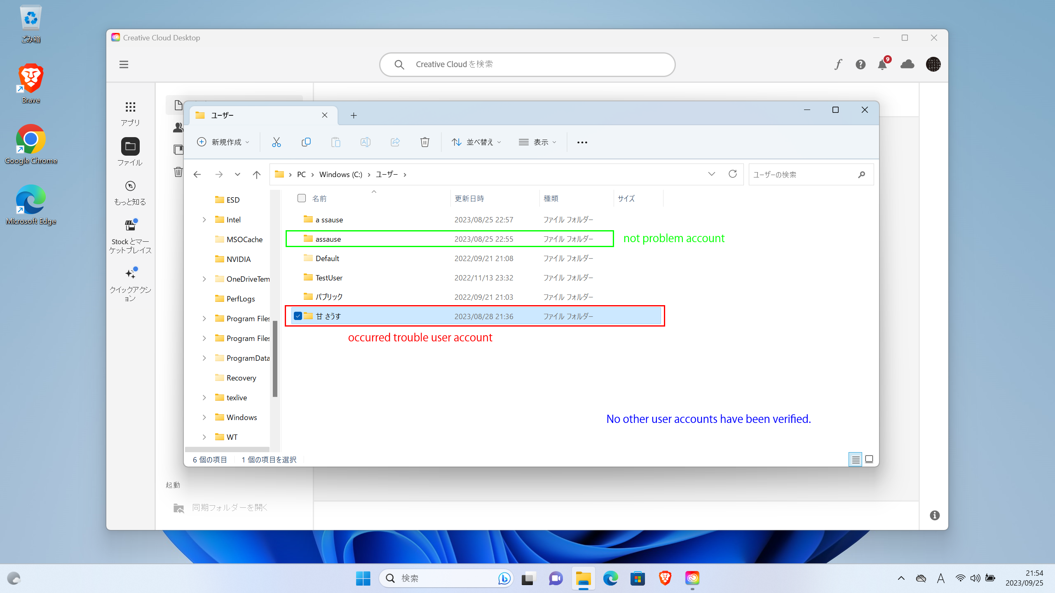Click the Rename icon in Explorer toolbar
This screenshot has width=1055, height=593.
point(365,142)
